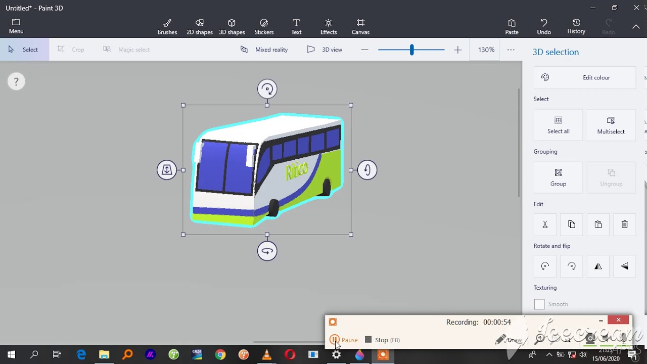Image resolution: width=647 pixels, height=364 pixels.
Task: Open the Menu folder button
Action: [x=16, y=27]
